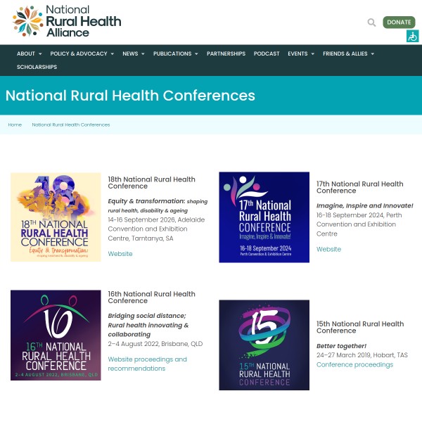Click the Home breadcrumb link

click(15, 124)
